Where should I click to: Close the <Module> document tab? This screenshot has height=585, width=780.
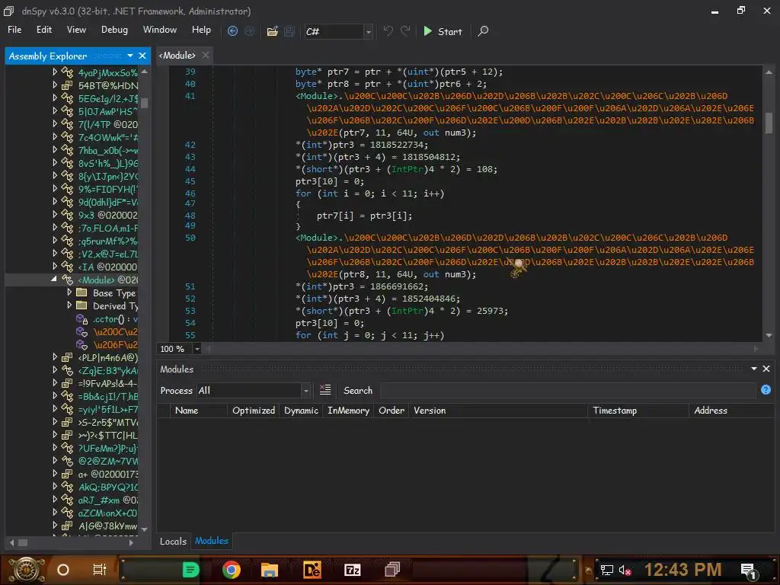[206, 56]
